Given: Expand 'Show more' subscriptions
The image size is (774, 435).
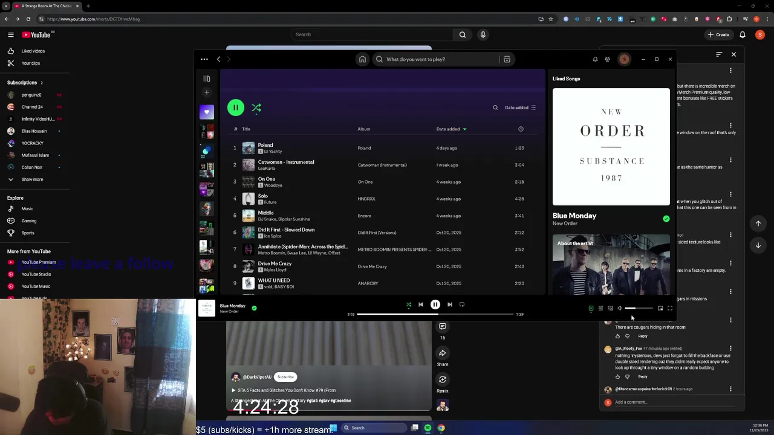Looking at the screenshot, I should (x=33, y=179).
